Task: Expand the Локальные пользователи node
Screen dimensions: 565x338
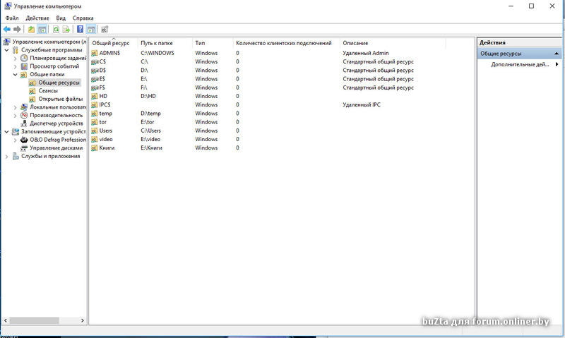Action: (x=15, y=107)
